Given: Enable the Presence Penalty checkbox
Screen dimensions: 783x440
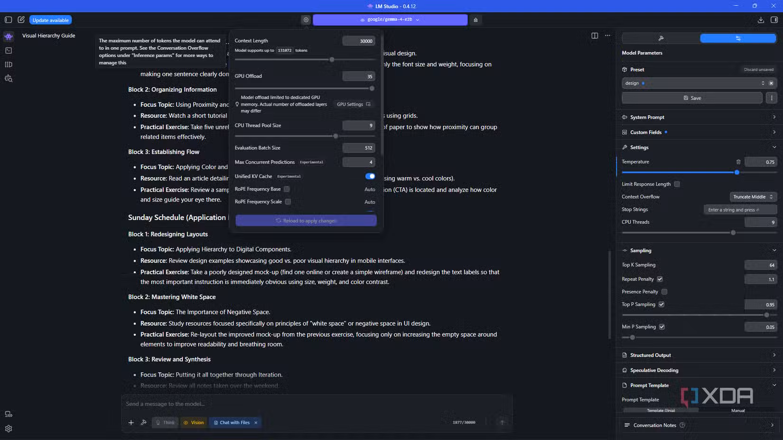Looking at the screenshot, I should coord(664,292).
